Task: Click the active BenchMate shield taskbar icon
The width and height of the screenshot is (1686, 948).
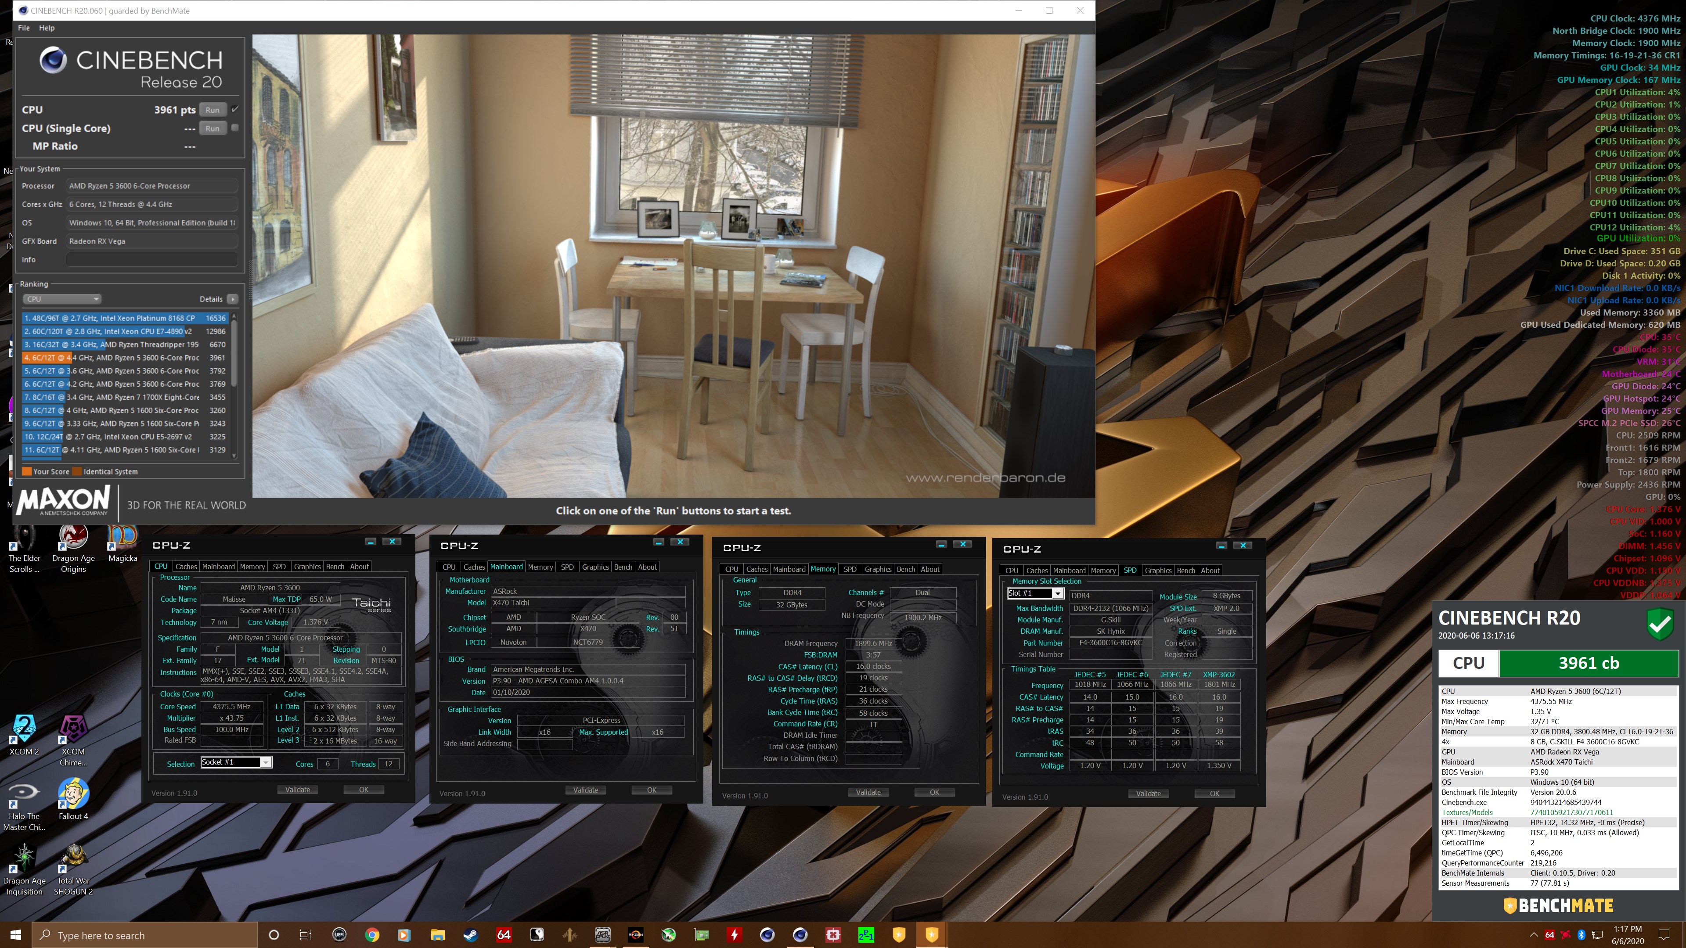Action: pos(932,935)
